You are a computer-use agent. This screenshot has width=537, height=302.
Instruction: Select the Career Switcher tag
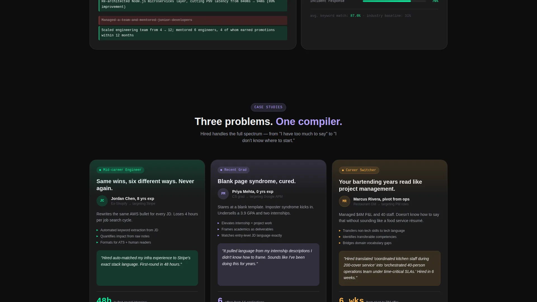359,170
